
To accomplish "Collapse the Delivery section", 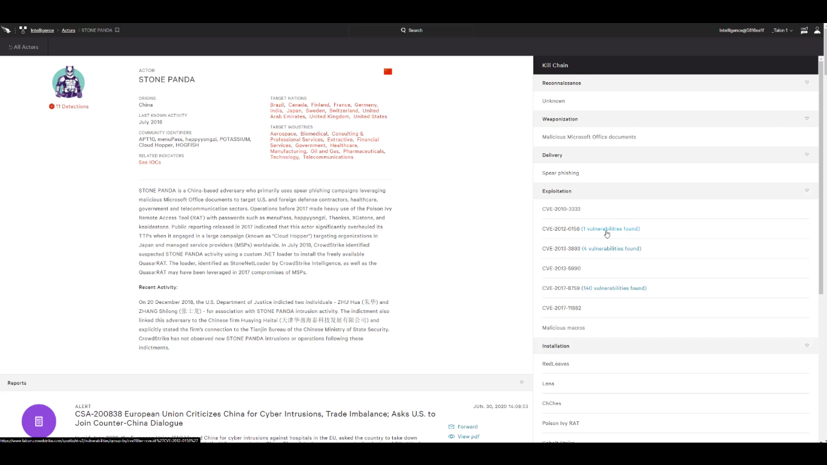I will [806, 154].
